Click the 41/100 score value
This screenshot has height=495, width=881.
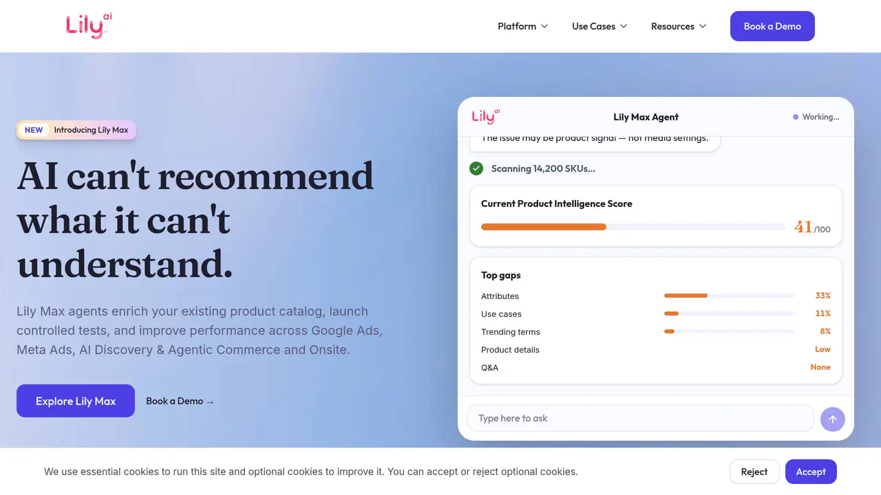[812, 227]
